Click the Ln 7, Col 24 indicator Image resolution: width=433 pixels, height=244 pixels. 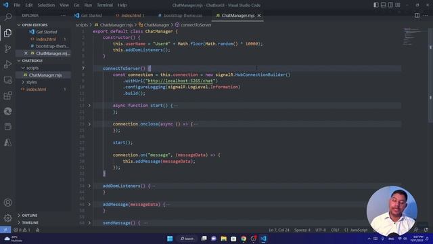click(279, 230)
